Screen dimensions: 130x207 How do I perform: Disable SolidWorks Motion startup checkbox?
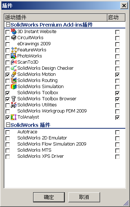click(x=117, y=75)
